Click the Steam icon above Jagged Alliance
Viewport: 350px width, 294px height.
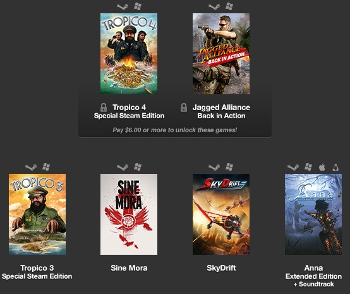click(x=214, y=6)
